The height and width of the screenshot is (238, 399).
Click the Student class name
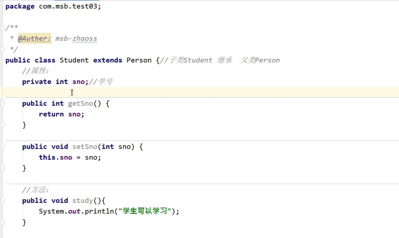(74, 60)
